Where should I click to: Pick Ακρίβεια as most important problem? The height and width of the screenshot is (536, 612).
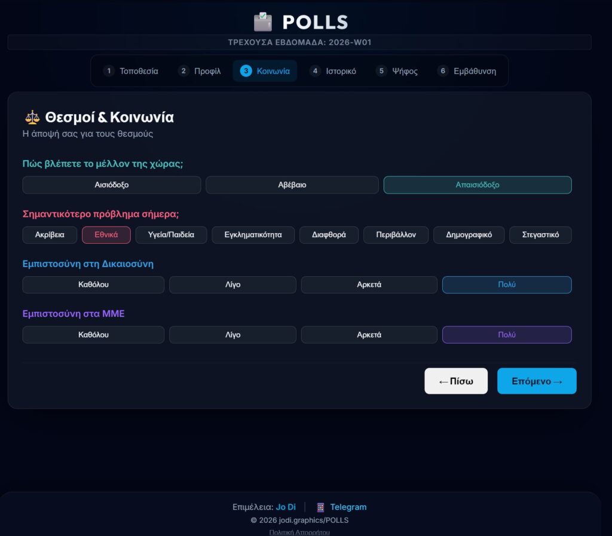(x=50, y=235)
